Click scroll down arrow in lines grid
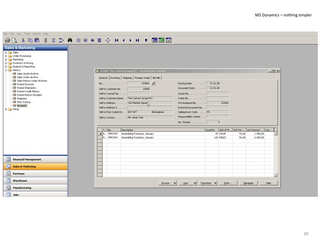This screenshot has width=320, height=240. pos(276,175)
